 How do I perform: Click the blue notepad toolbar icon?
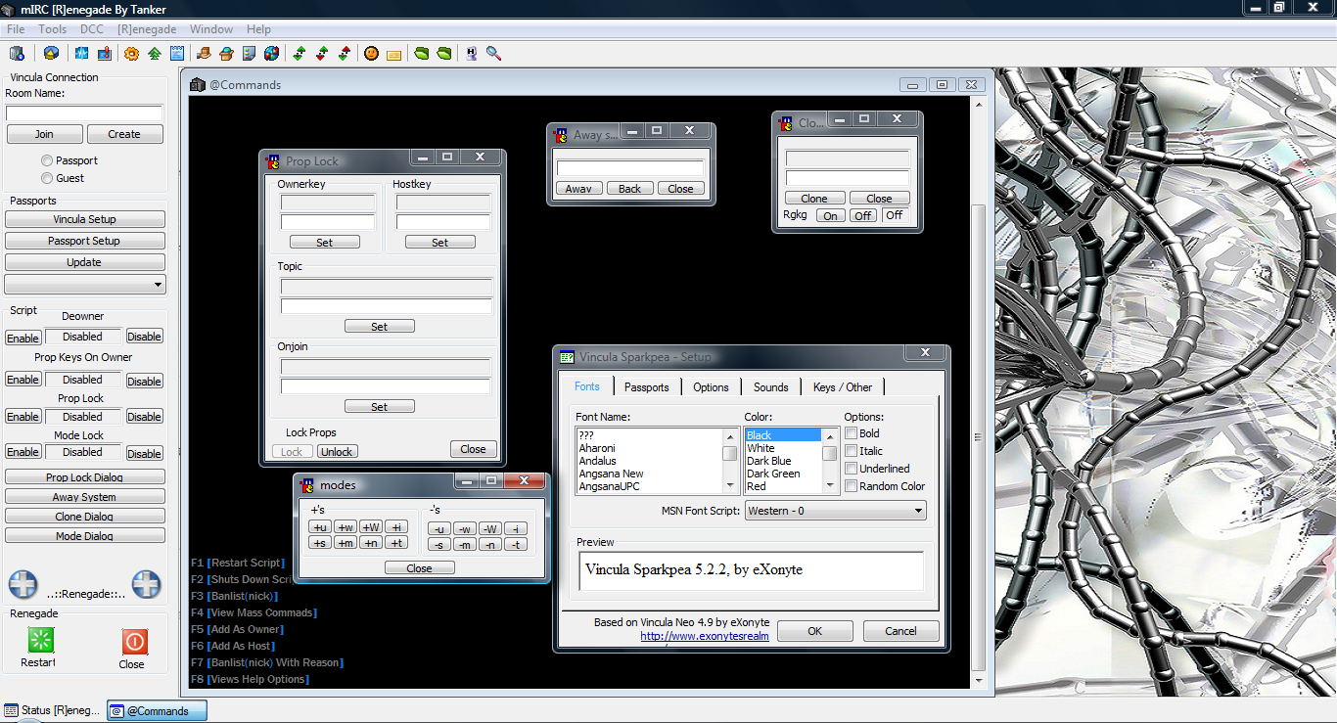tap(176, 53)
